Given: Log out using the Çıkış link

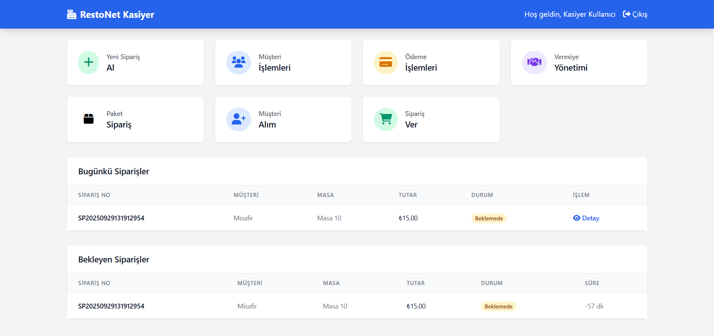Looking at the screenshot, I should 635,14.
